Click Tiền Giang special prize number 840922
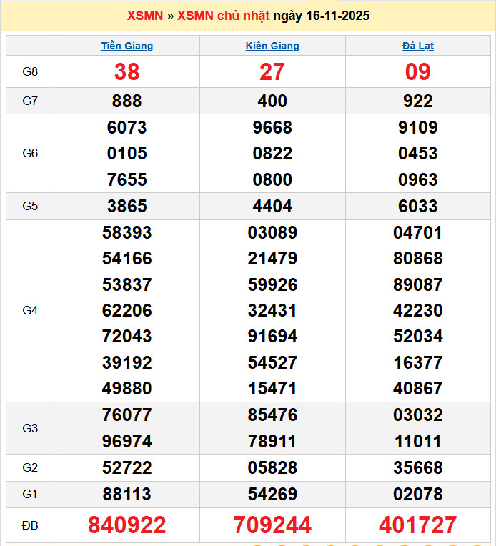496x546 pixels. [x=127, y=525]
